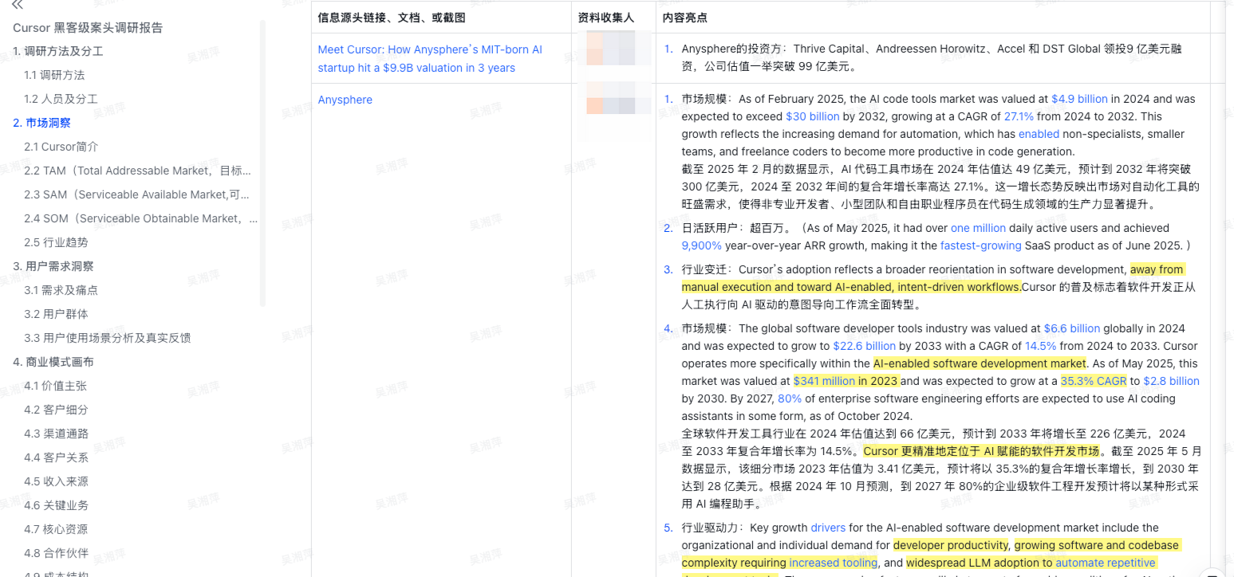Jump to section '1. 调研方法及分工'
Viewport: 1234px width, 577px height.
57,51
